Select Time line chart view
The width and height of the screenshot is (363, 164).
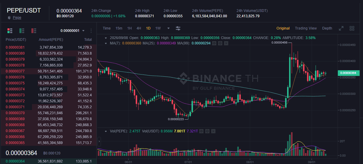tap(107, 28)
